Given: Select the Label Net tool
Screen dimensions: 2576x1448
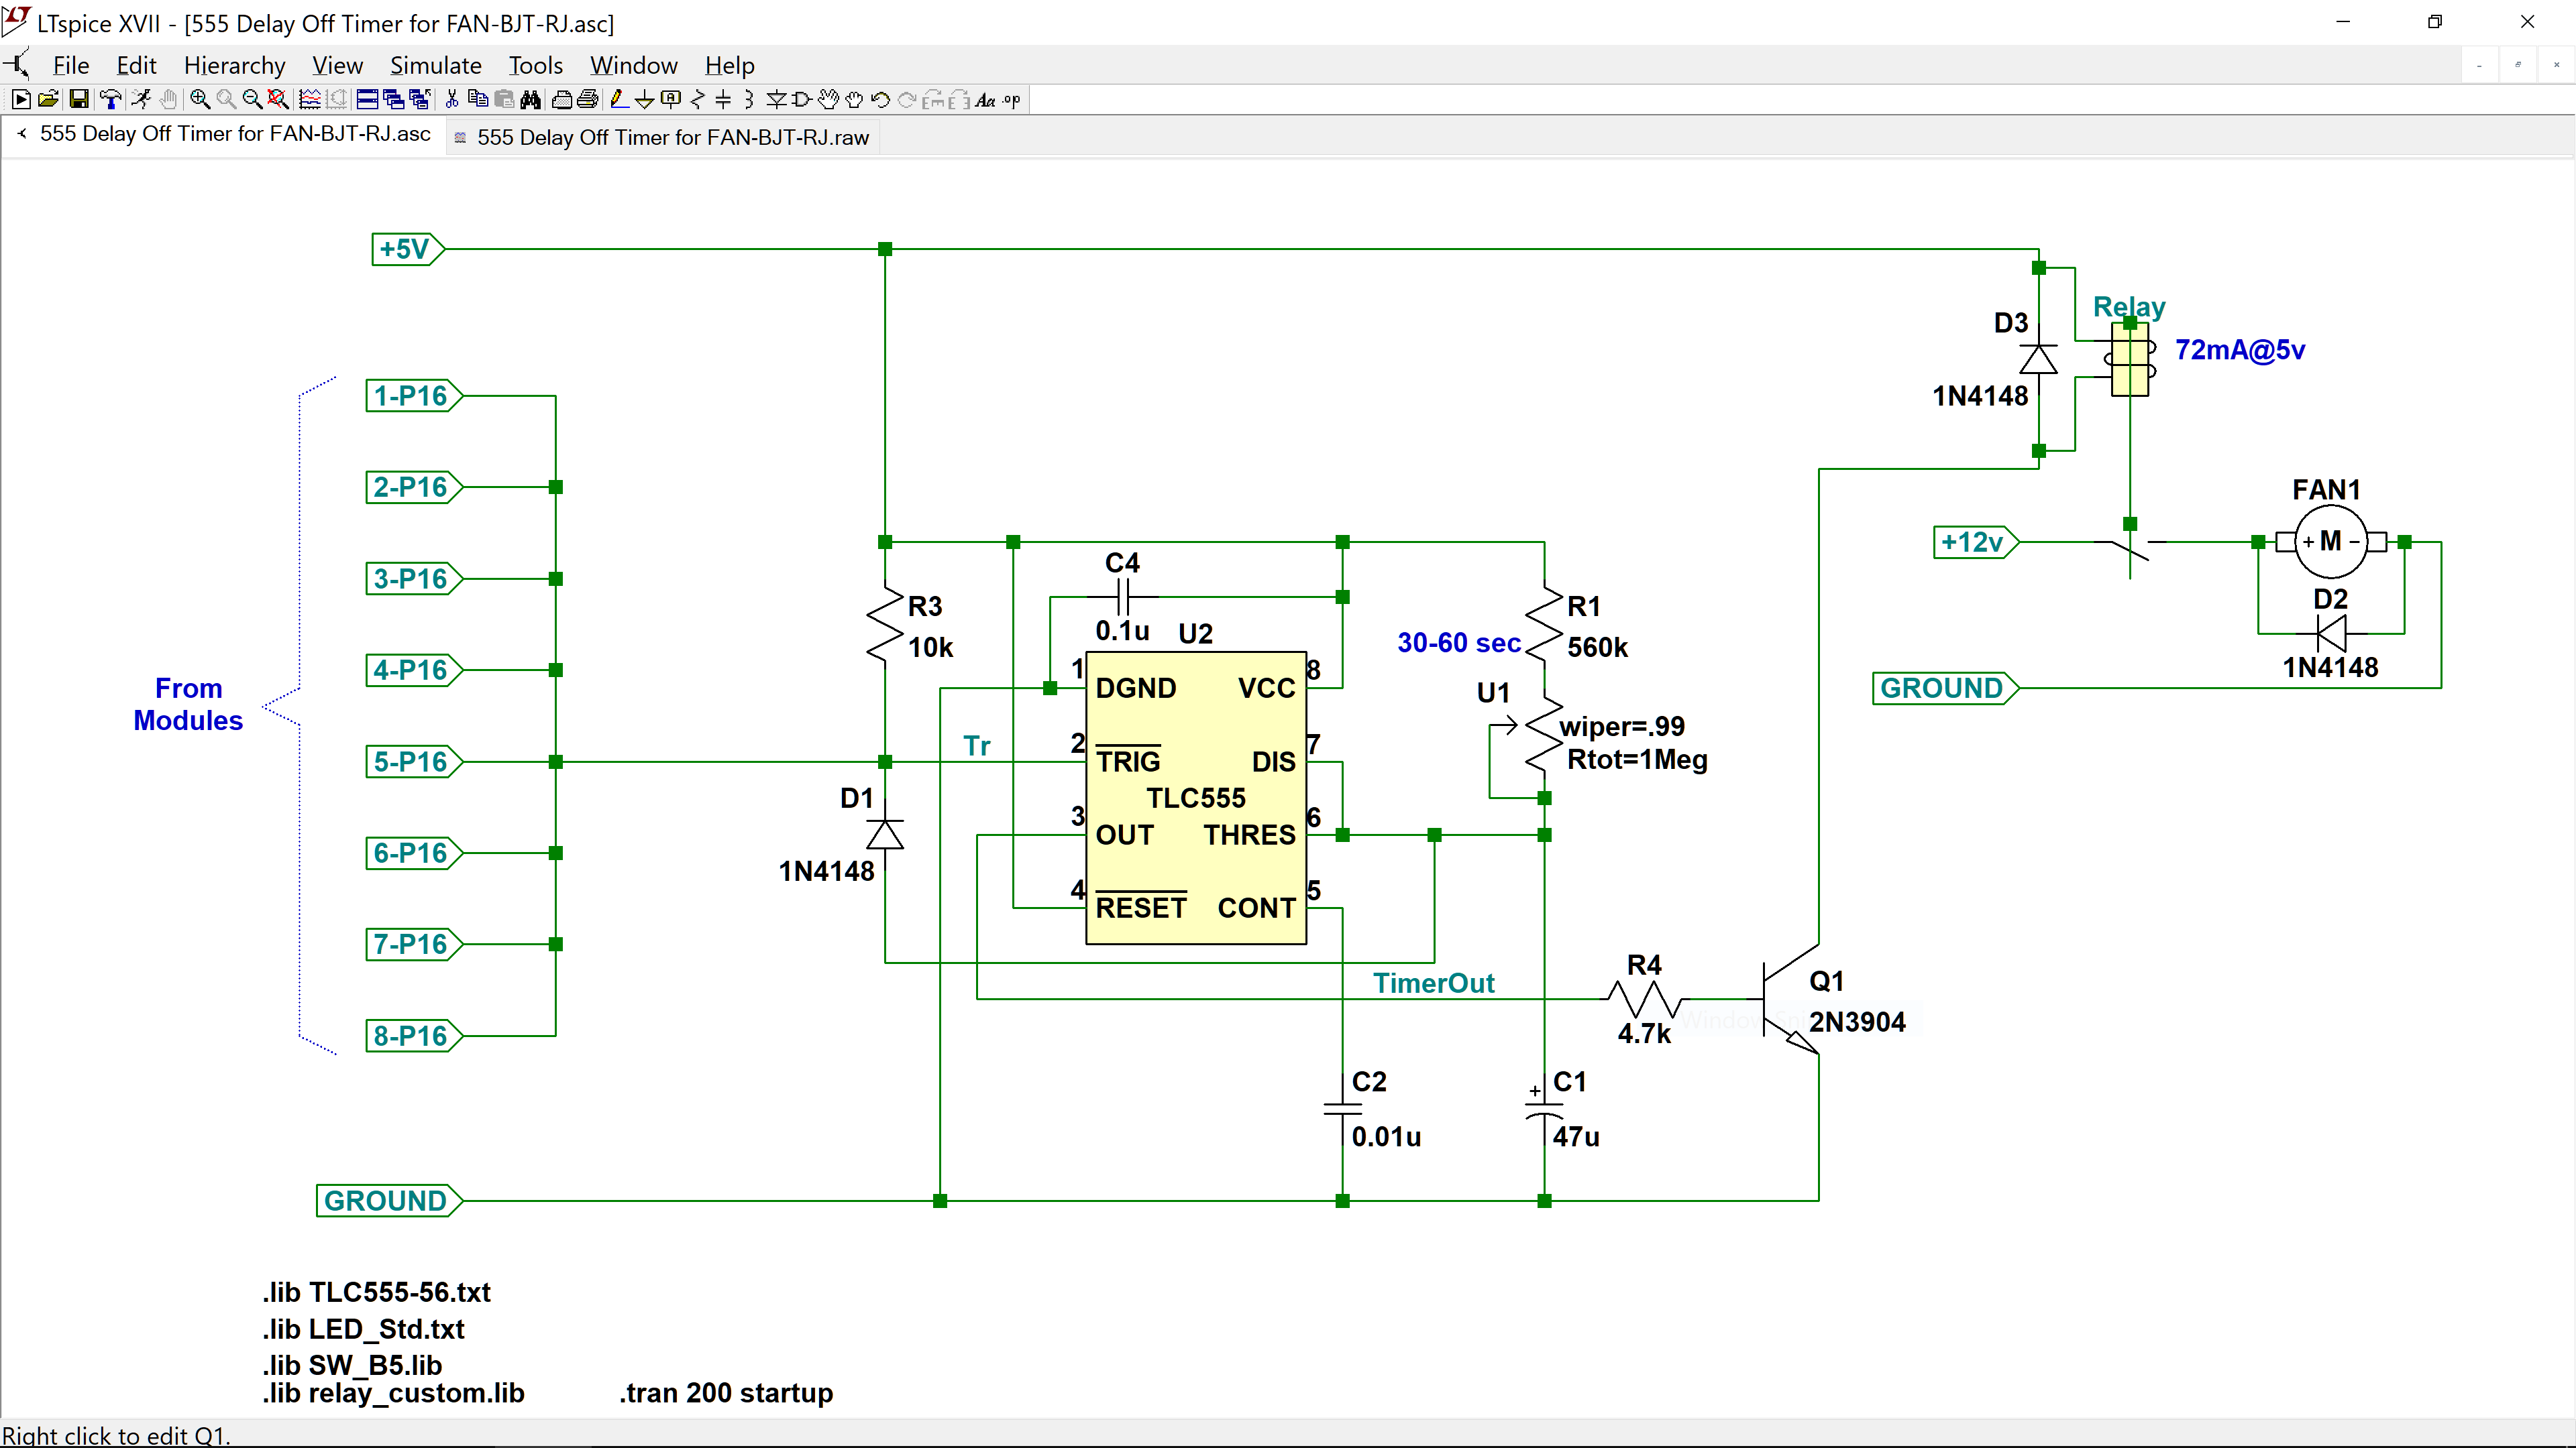Looking at the screenshot, I should 670,100.
